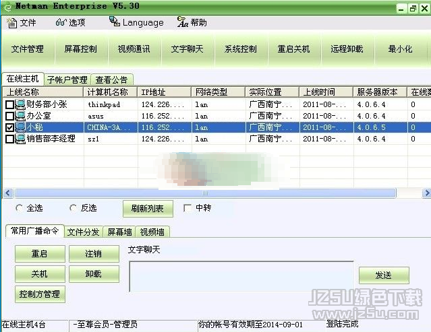
Task: Click into the 文字聊天 text box
Action: (x=241, y=276)
